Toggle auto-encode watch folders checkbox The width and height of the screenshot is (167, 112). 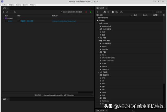(61, 12)
